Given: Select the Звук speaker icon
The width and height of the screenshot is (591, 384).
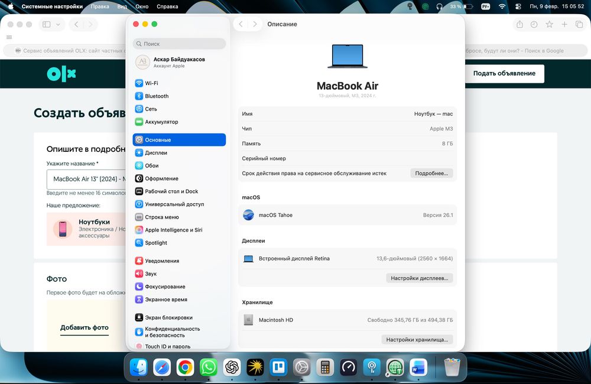Looking at the screenshot, I should pyautogui.click(x=139, y=274).
